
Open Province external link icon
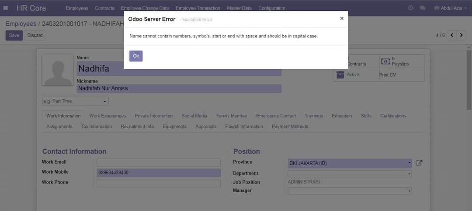tap(419, 163)
